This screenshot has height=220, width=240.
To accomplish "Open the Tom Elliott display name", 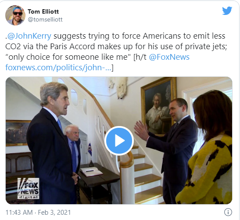I will coord(43,11).
